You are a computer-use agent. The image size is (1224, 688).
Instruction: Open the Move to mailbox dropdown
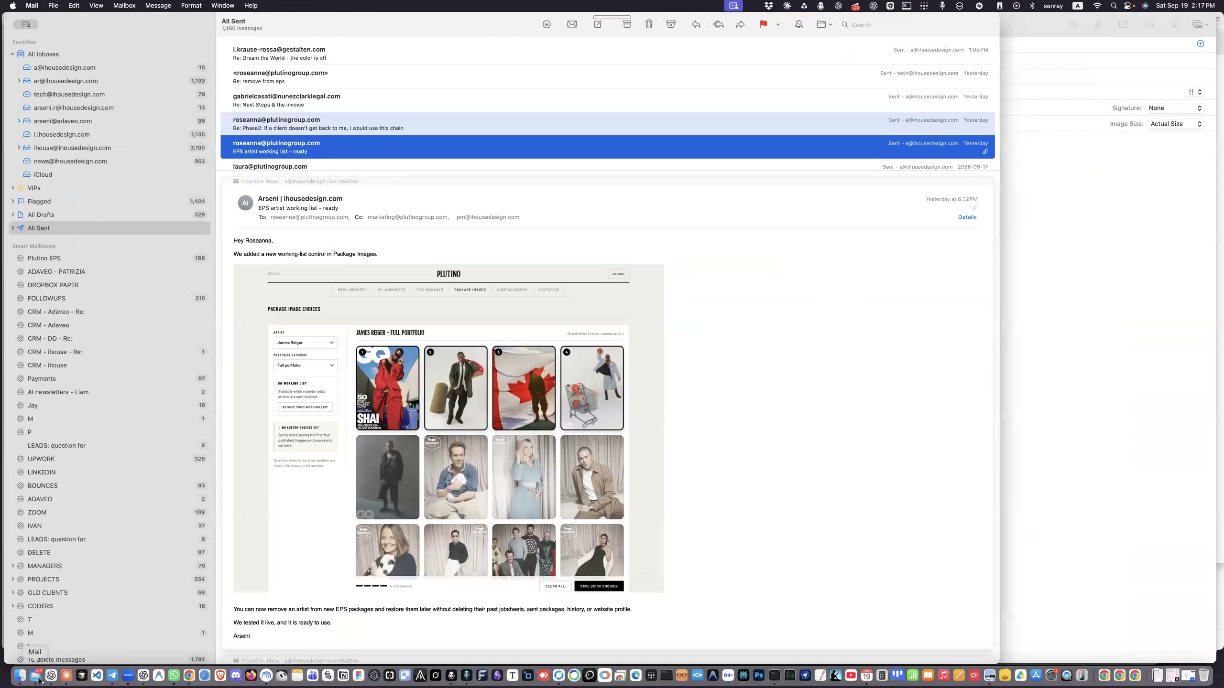click(x=824, y=24)
